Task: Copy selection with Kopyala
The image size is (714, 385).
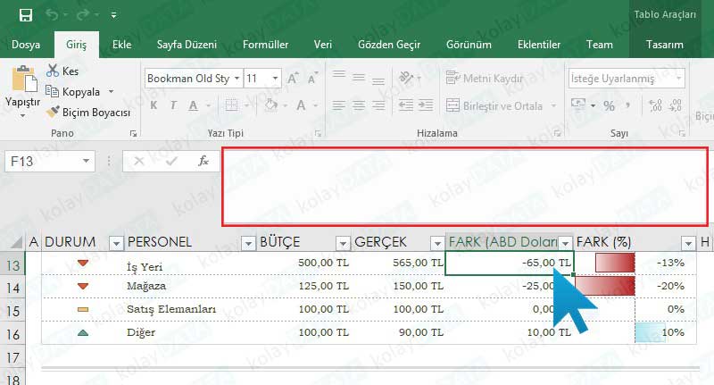Action: tap(73, 92)
